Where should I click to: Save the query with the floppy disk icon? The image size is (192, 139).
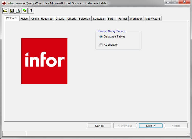pyautogui.click(x=12, y=11)
